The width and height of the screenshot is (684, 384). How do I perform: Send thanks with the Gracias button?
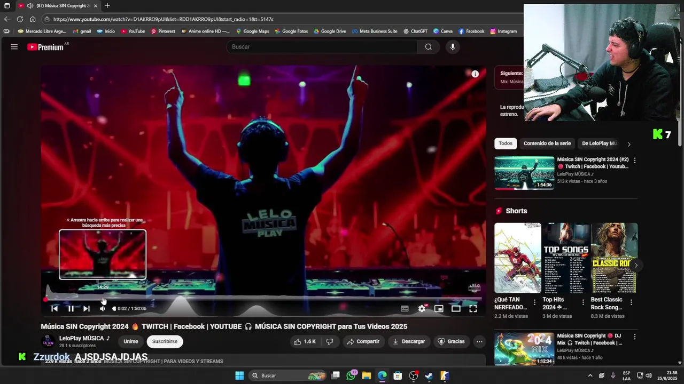click(x=451, y=341)
